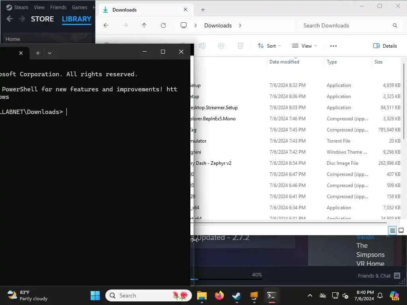Image resolution: width=407 pixels, height=305 pixels.
Task: Click the Rename icon in Explorer toolbar
Action: tap(202, 46)
